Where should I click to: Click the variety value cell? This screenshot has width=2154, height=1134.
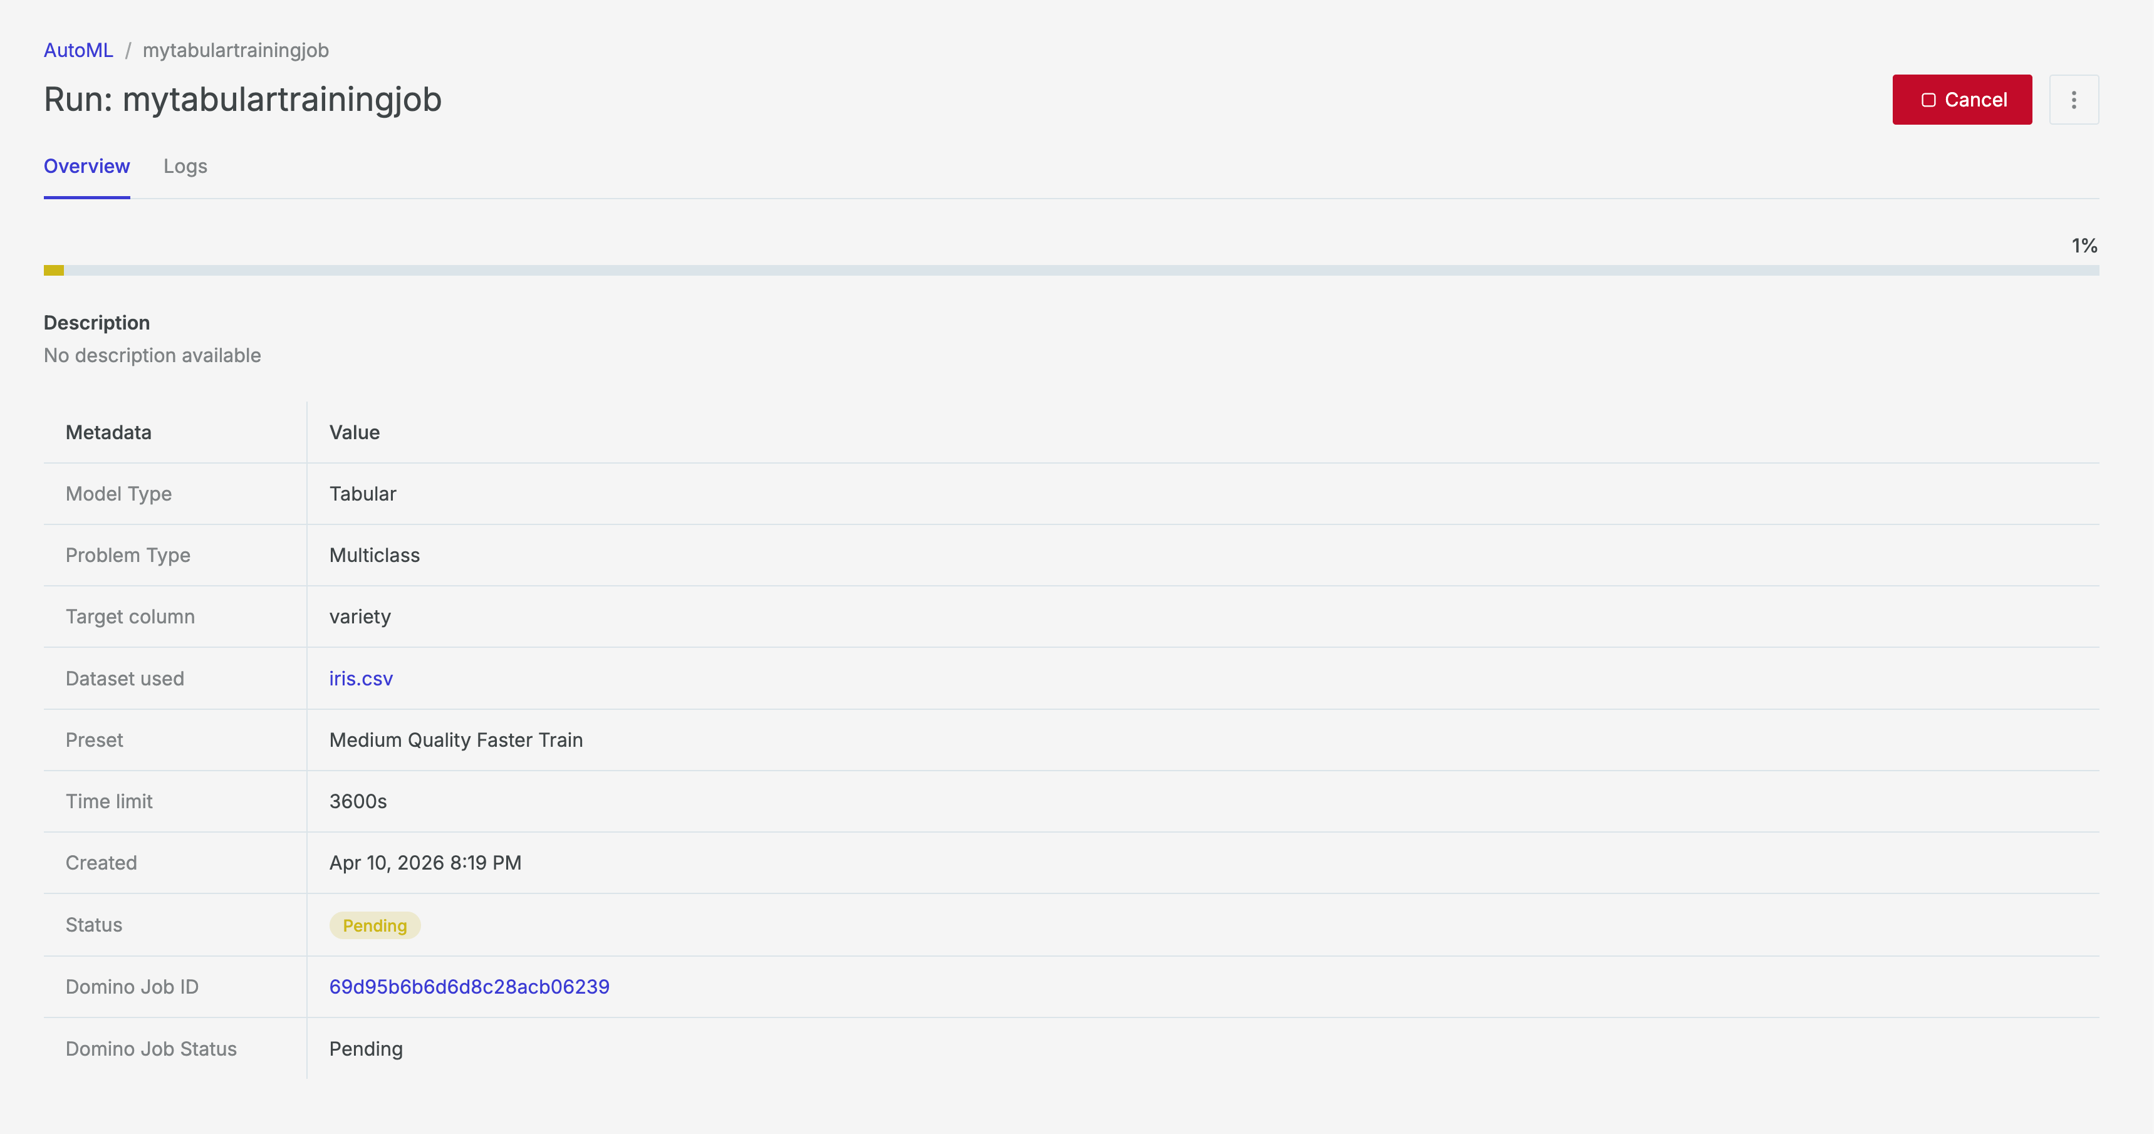[360, 617]
